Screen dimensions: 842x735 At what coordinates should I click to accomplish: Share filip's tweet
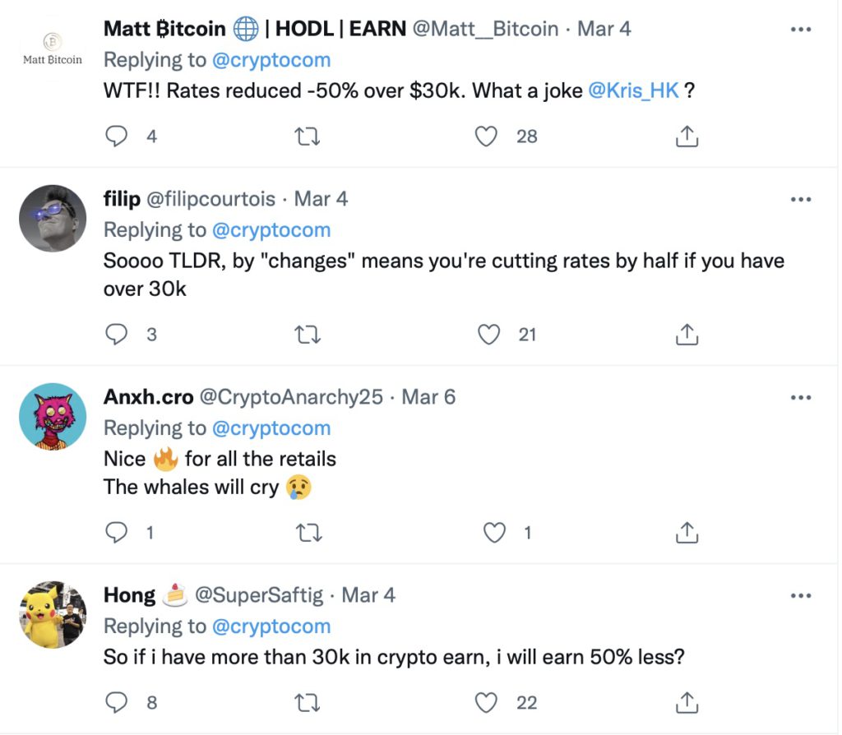(x=687, y=335)
